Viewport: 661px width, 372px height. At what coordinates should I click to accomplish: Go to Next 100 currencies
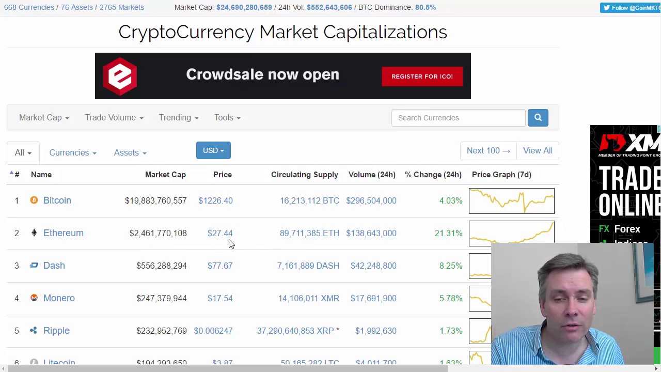pos(488,151)
